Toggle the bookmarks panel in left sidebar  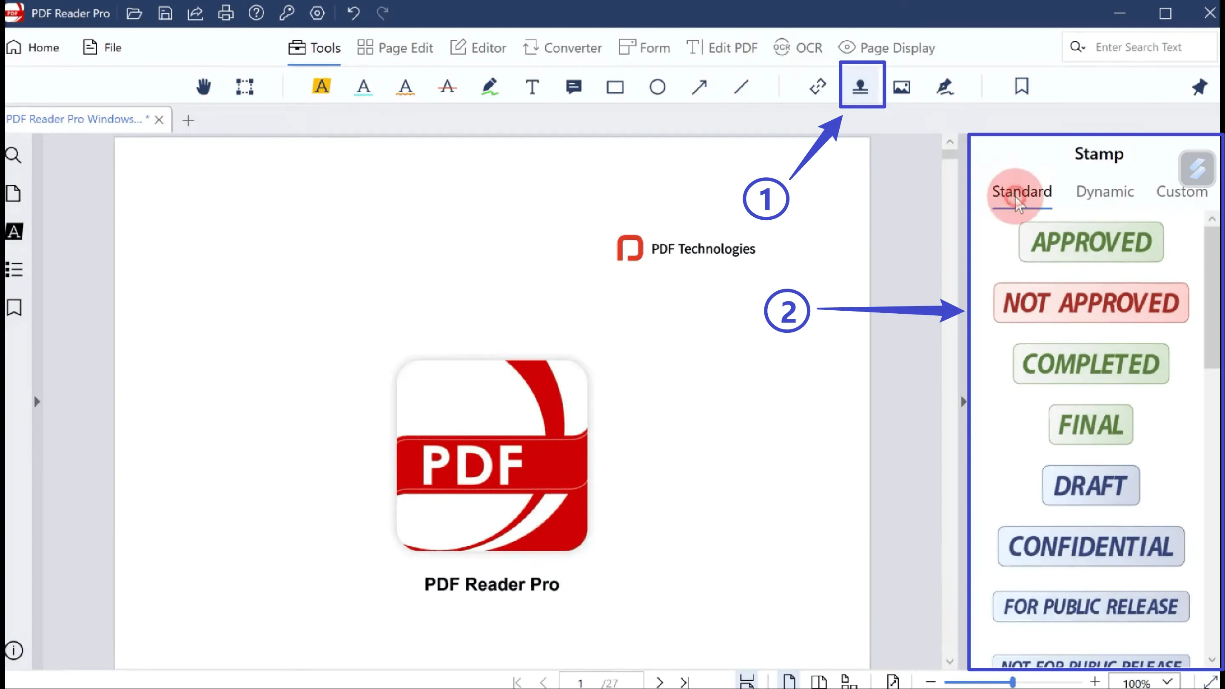14,307
